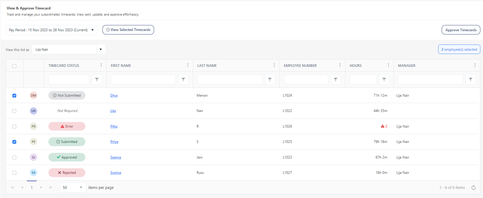Click the View Selected Timecards button

128,30
